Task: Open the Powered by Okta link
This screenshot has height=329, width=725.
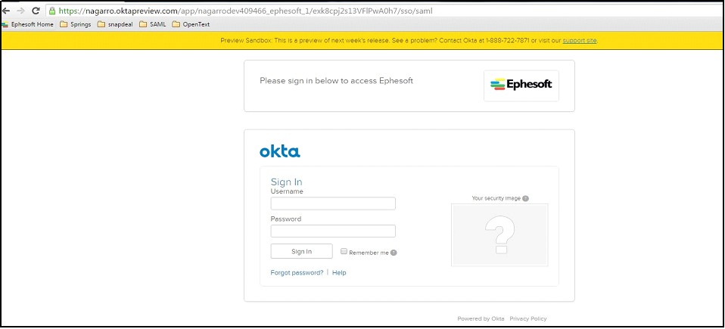Action: 481,318
